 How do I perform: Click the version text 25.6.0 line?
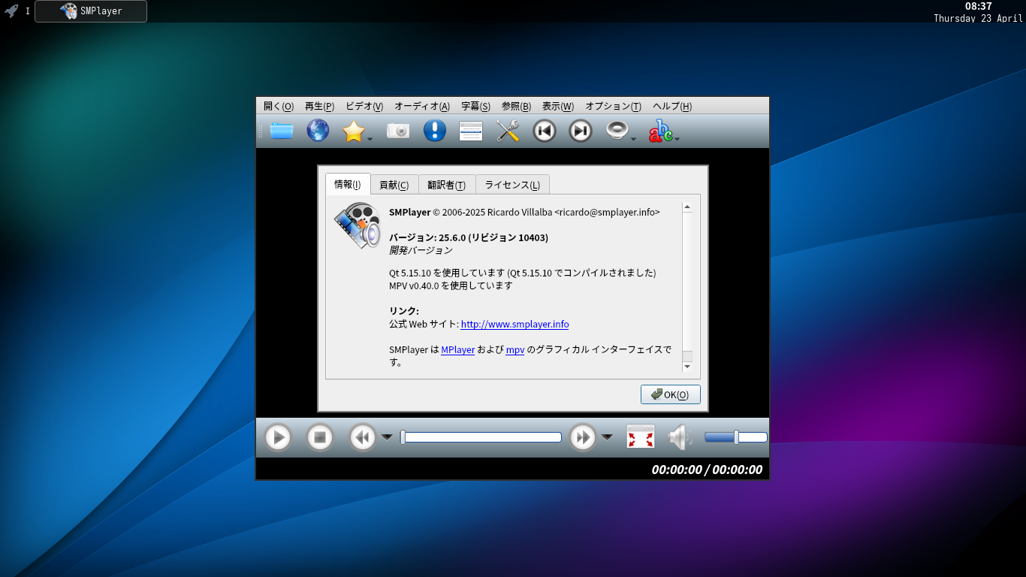pyautogui.click(x=469, y=237)
